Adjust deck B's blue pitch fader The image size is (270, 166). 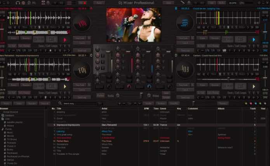265,32
